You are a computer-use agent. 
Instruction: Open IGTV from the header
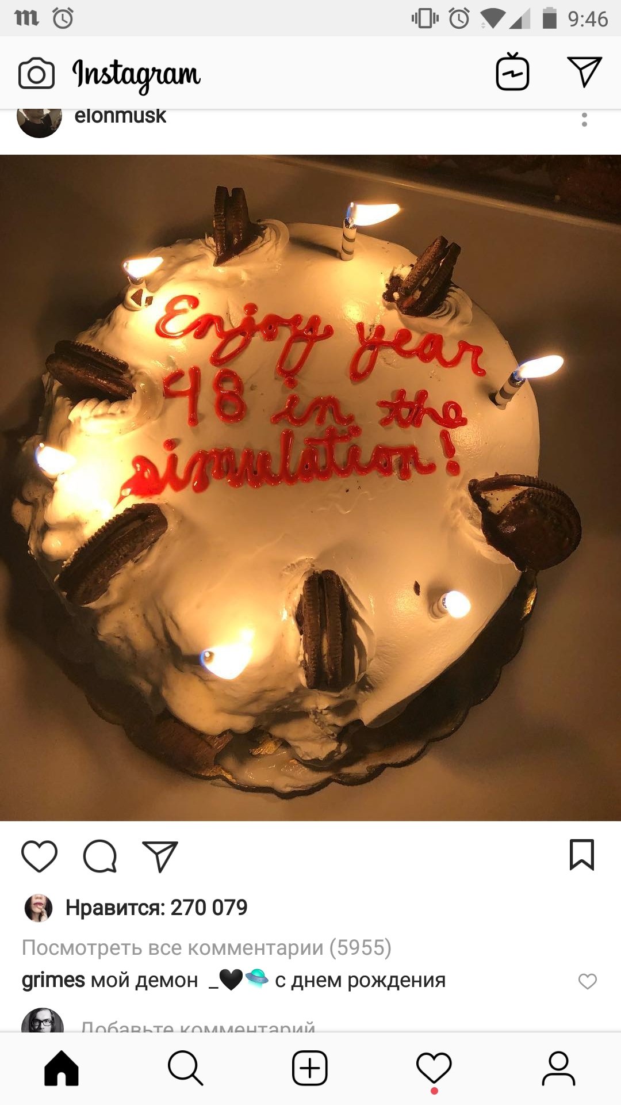pyautogui.click(x=512, y=71)
